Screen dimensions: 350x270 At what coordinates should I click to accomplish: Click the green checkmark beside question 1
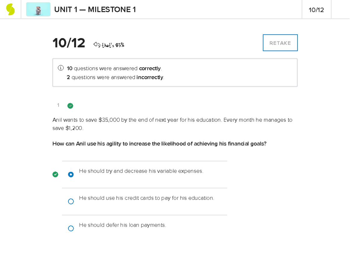point(70,106)
